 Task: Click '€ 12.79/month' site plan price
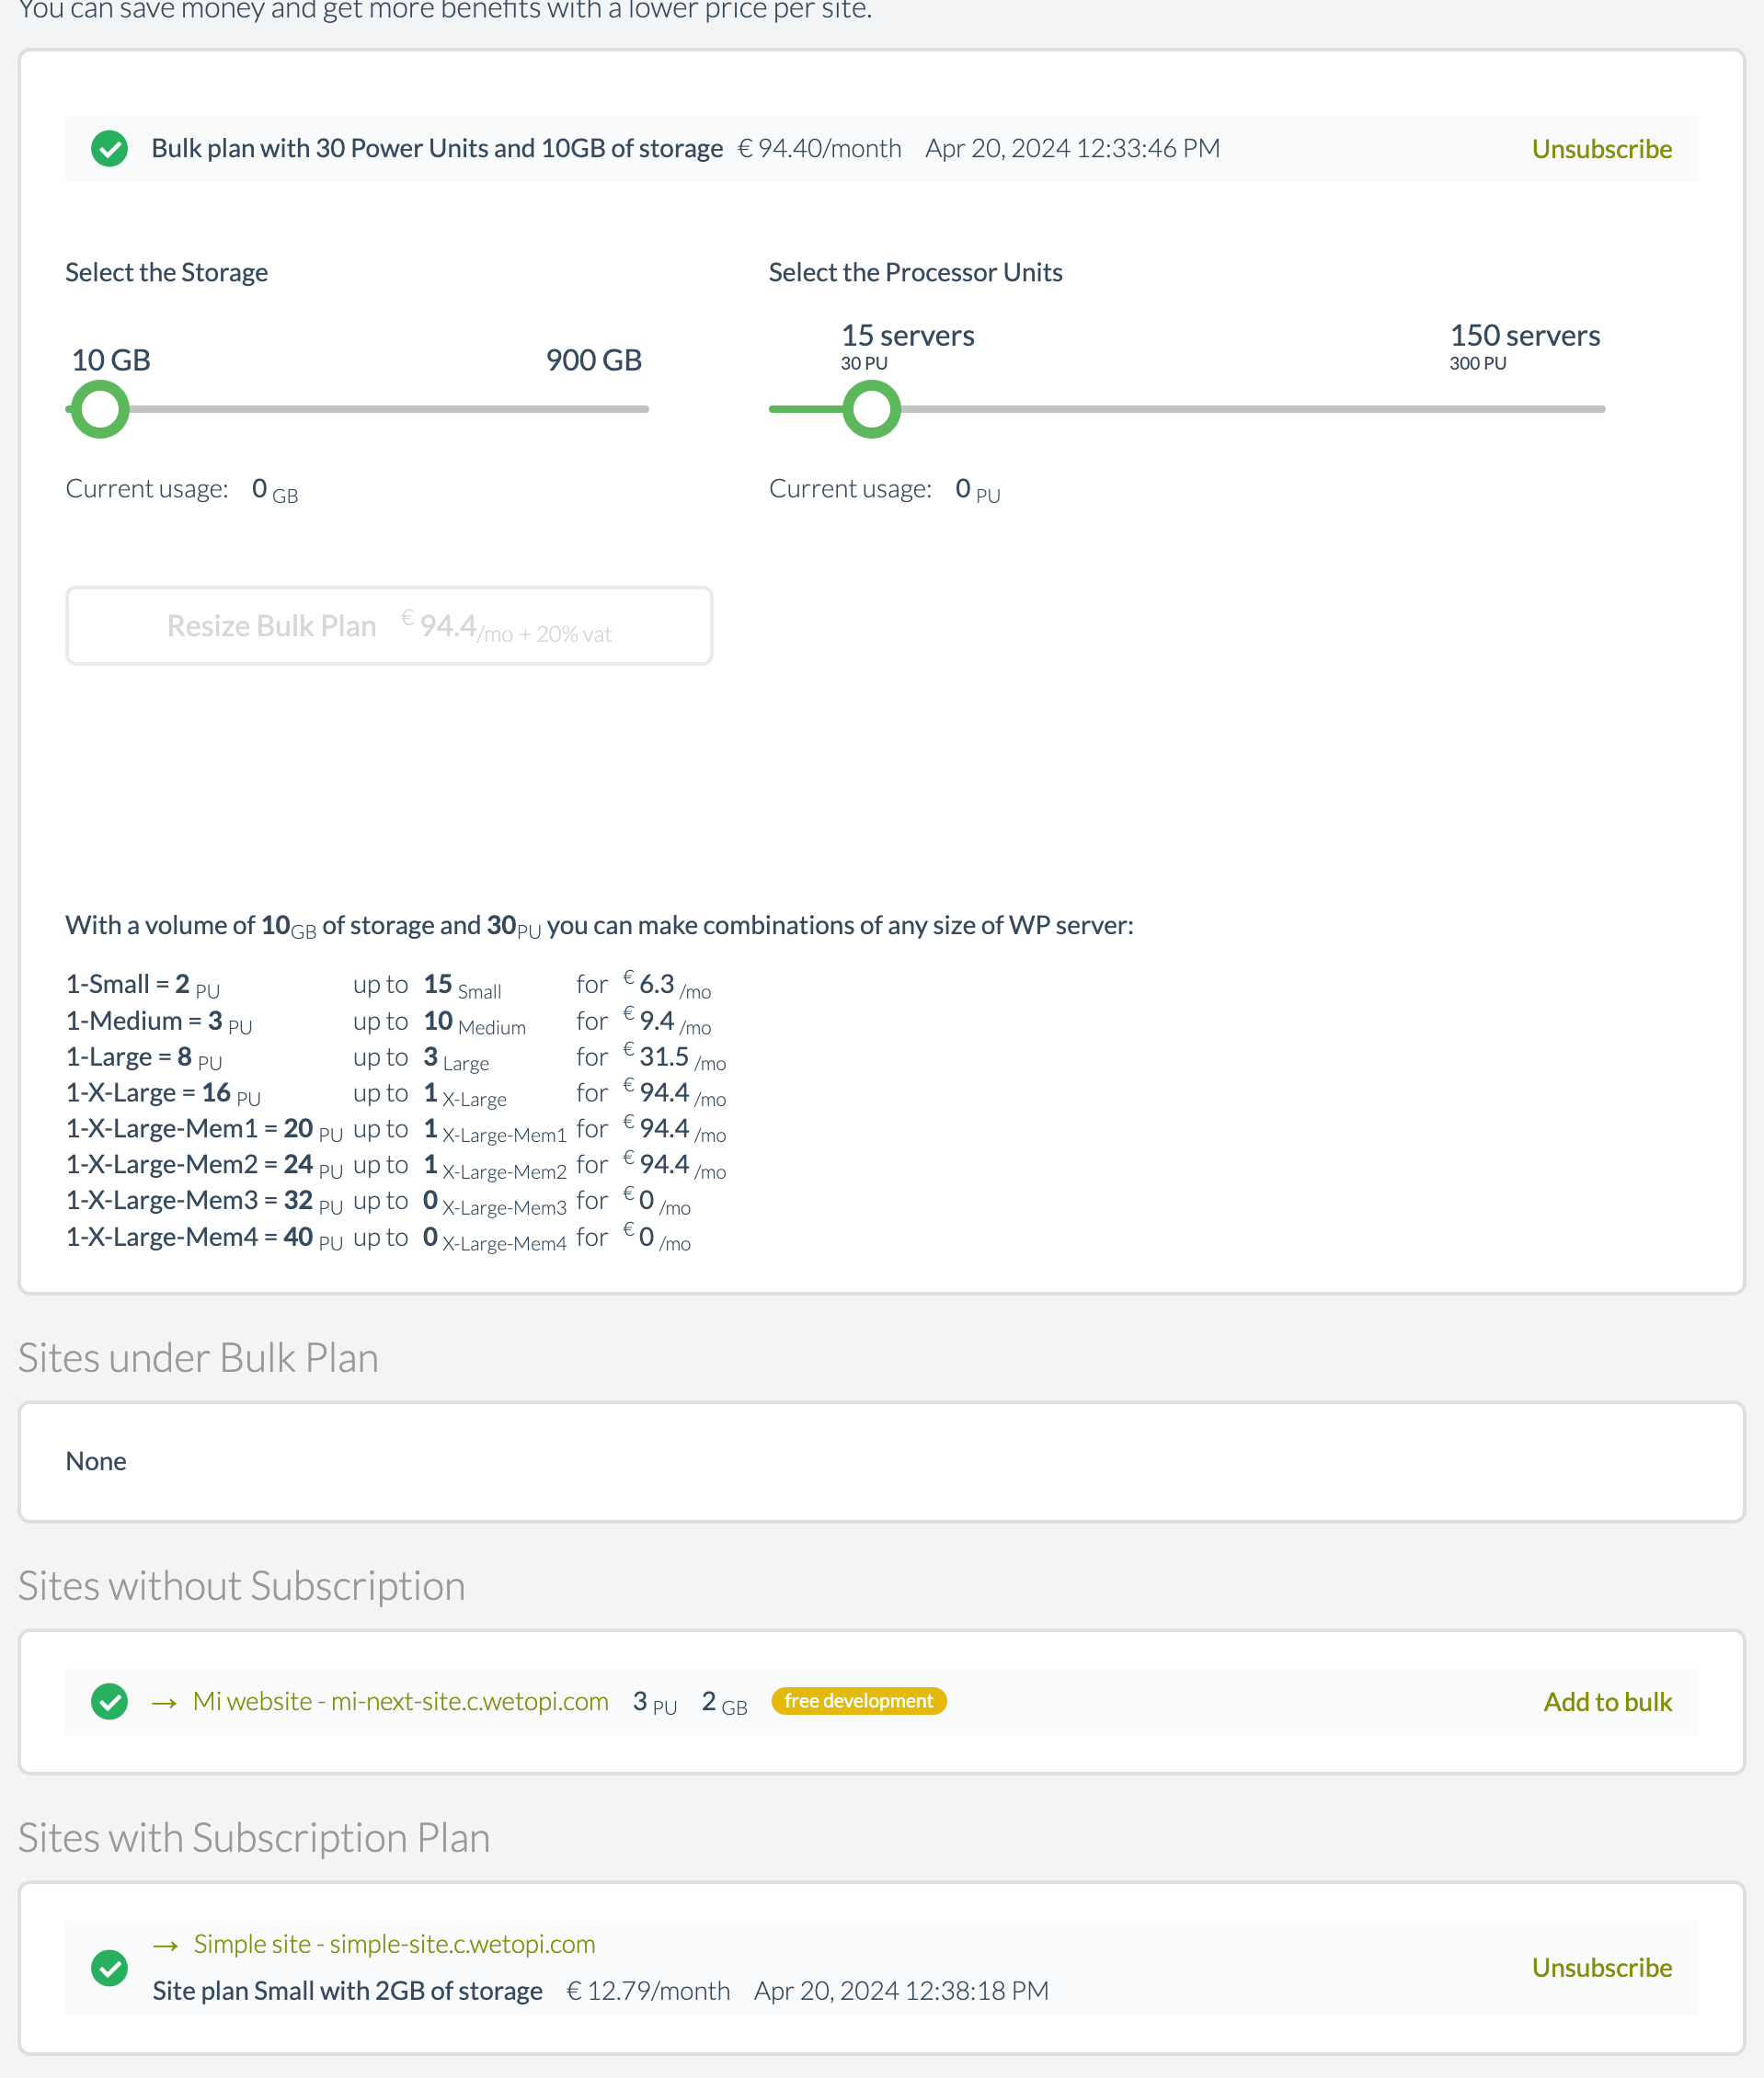point(648,1990)
